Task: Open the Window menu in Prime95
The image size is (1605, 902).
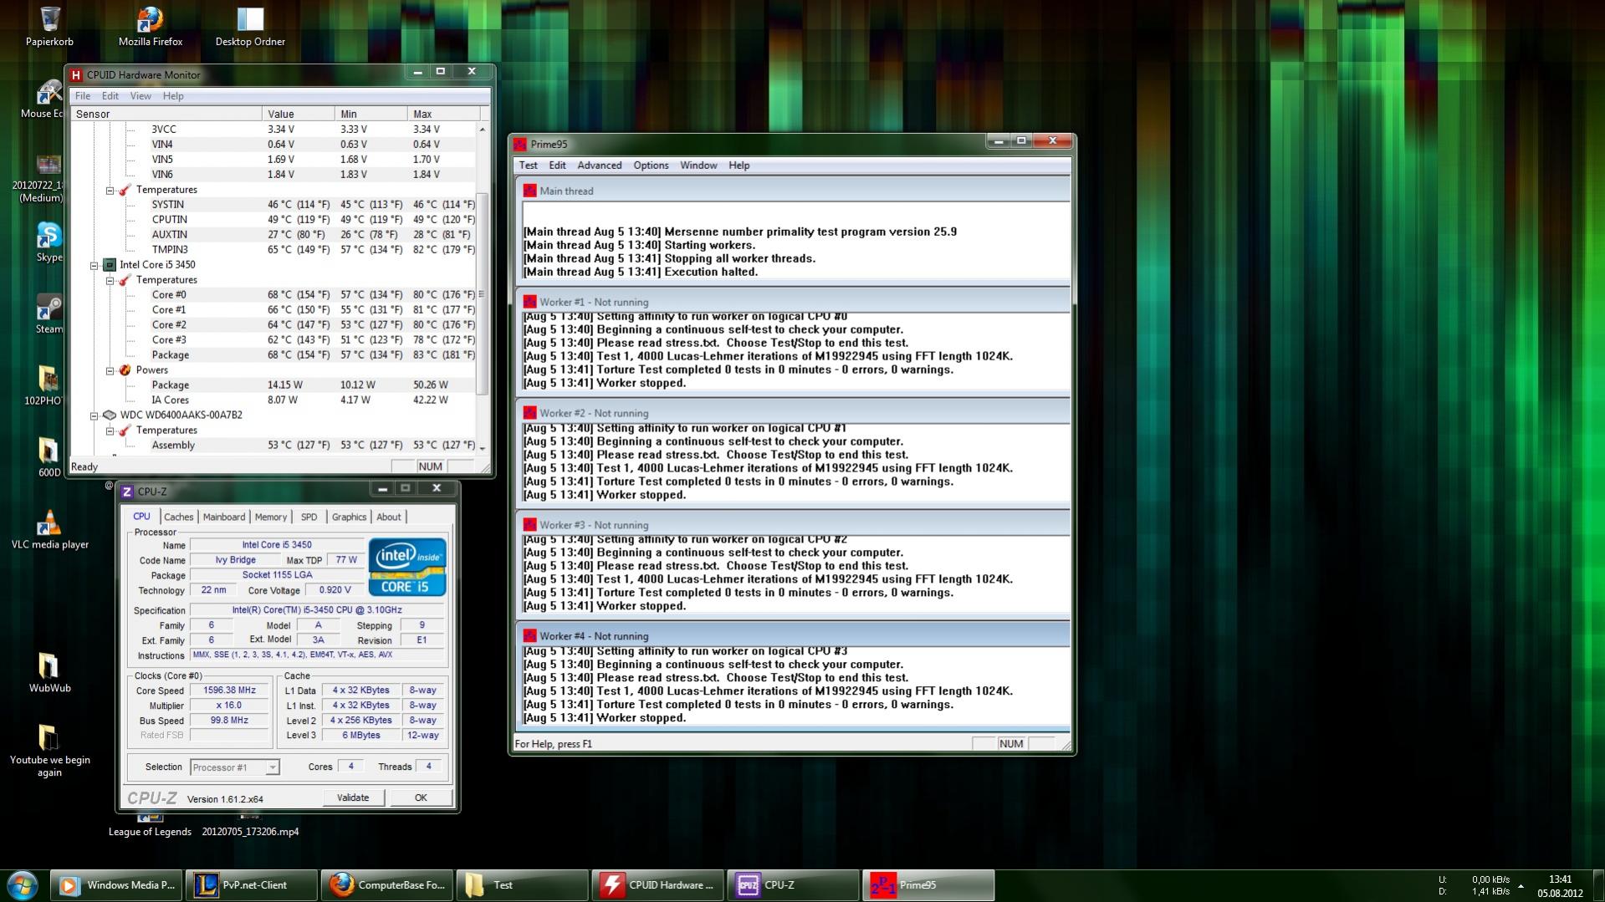Action: [698, 166]
